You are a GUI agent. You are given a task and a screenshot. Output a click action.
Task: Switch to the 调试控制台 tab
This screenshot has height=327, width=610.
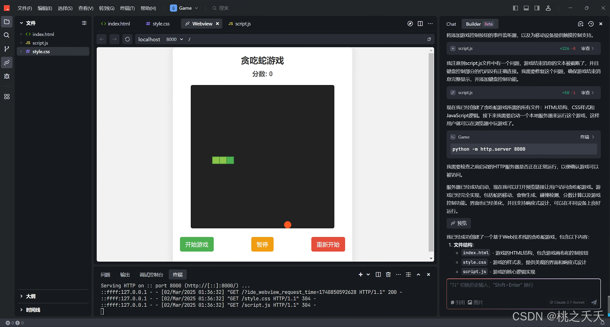click(151, 274)
